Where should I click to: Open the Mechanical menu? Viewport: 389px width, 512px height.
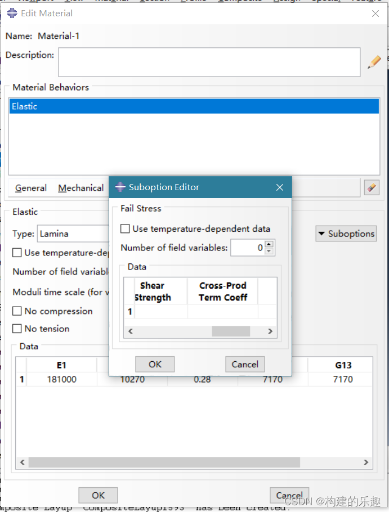[81, 188]
